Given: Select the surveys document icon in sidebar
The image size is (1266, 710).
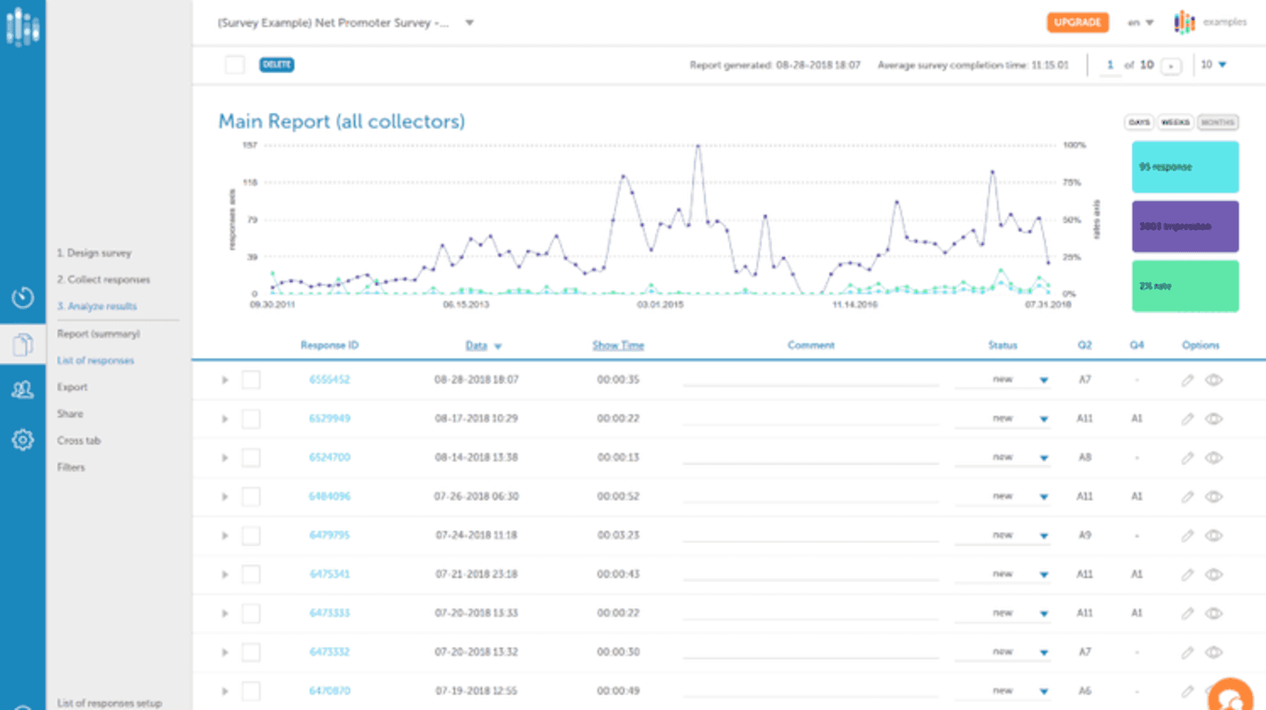Looking at the screenshot, I should (22, 344).
